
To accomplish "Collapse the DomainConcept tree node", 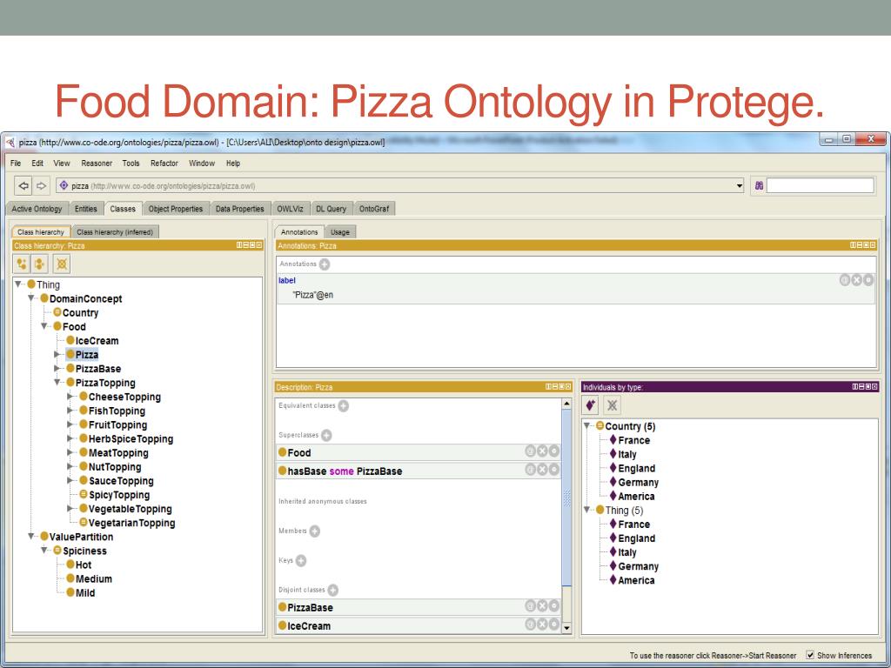I will (x=31, y=298).
